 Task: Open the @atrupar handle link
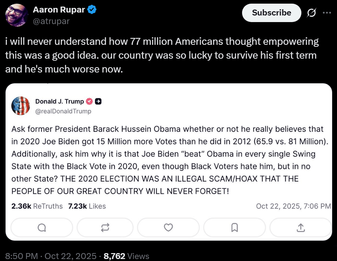pos(51,21)
